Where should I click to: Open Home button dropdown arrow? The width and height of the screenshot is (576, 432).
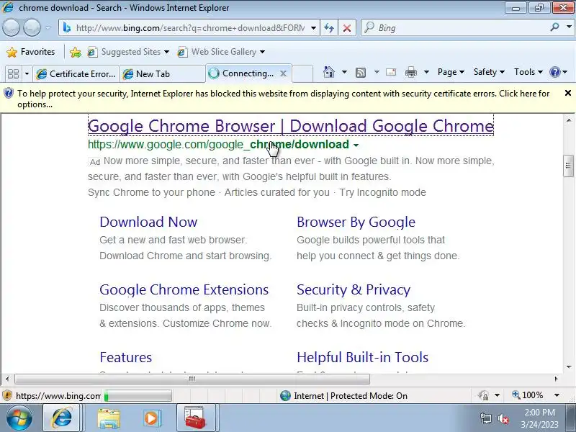(x=344, y=72)
